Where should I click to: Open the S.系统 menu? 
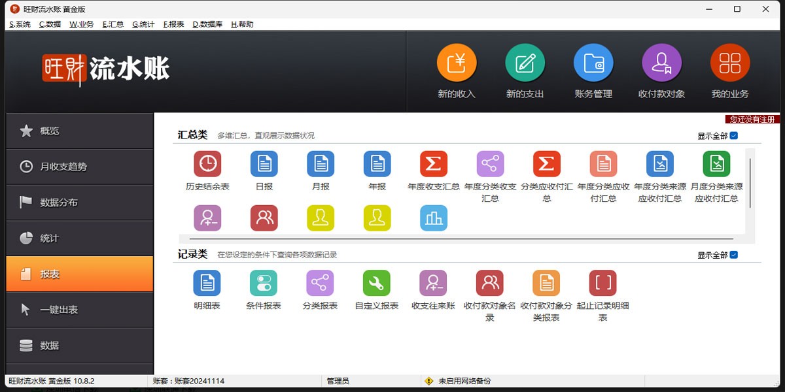pos(20,24)
